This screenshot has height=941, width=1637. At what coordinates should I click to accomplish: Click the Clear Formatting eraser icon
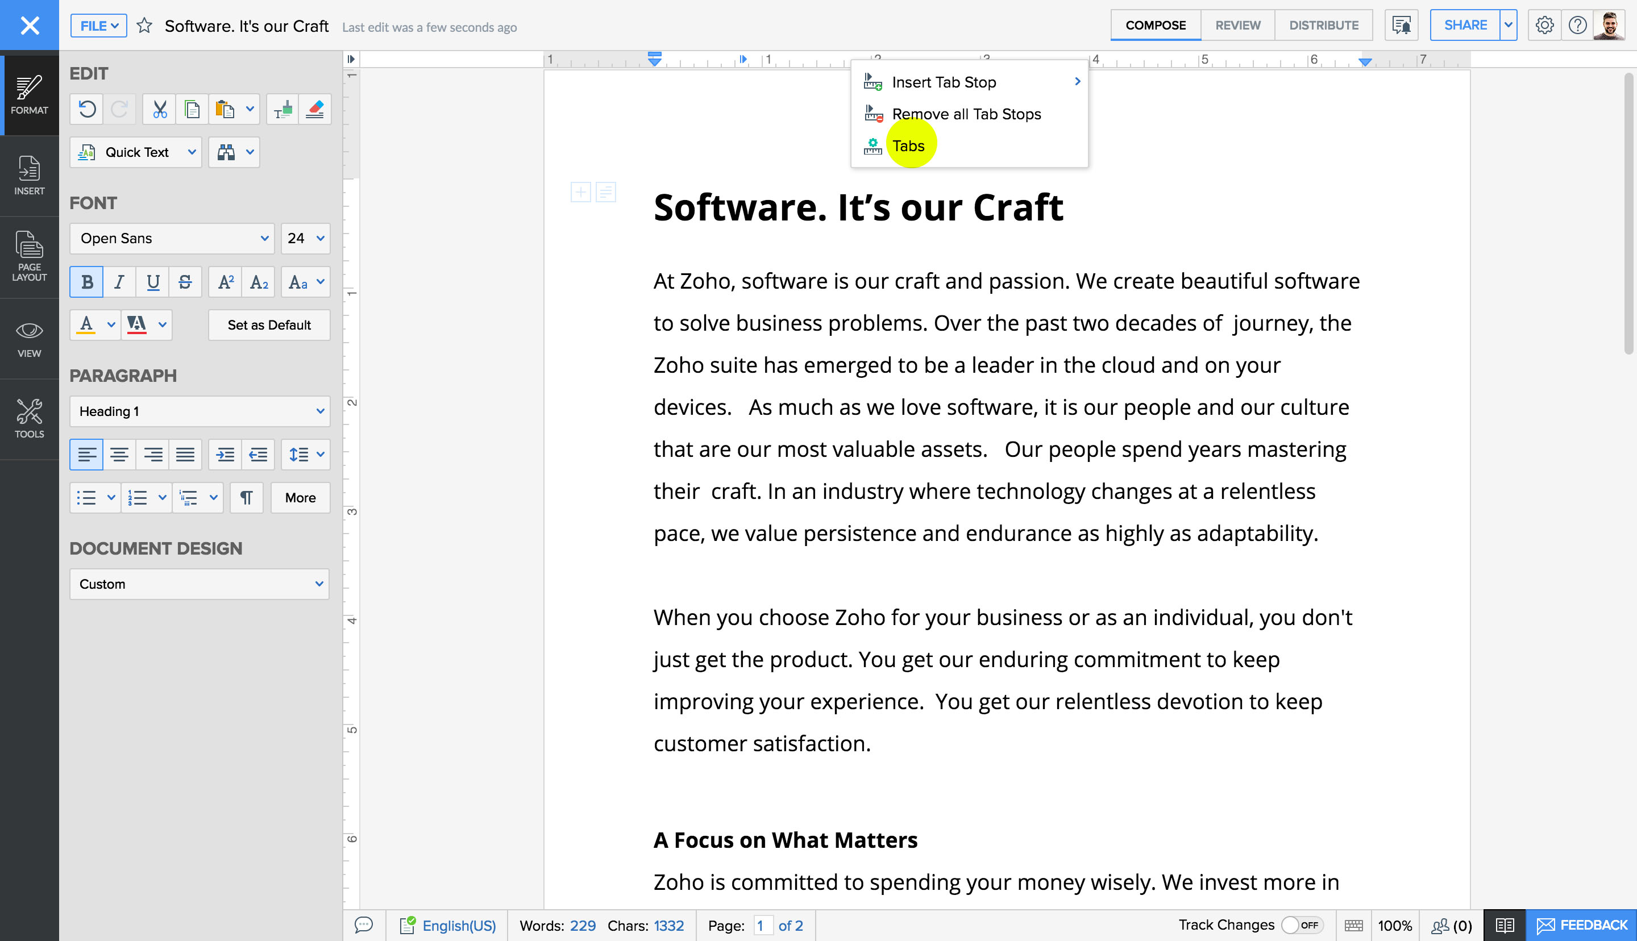pyautogui.click(x=315, y=109)
